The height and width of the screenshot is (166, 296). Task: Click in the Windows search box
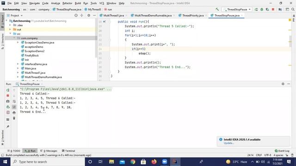point(48,162)
